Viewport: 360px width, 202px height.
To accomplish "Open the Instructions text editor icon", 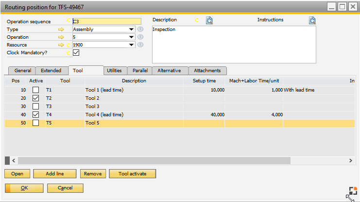I will point(312,20).
